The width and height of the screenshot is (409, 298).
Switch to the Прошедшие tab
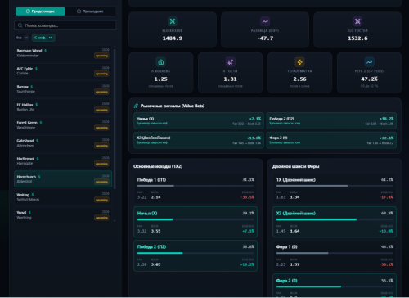click(x=91, y=11)
